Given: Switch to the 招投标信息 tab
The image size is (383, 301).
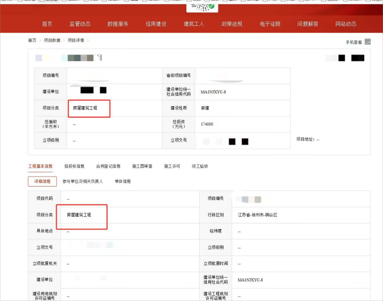Looking at the screenshot, I should coord(74,167).
